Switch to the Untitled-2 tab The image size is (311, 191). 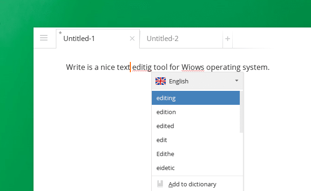[x=181, y=39]
